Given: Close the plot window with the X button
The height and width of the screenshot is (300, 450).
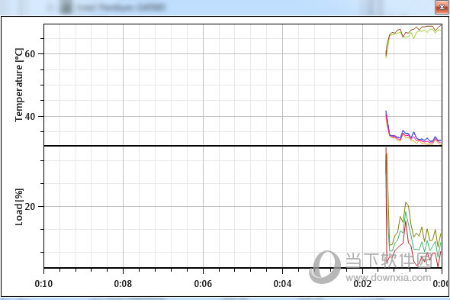Looking at the screenshot, I should [x=442, y=8].
